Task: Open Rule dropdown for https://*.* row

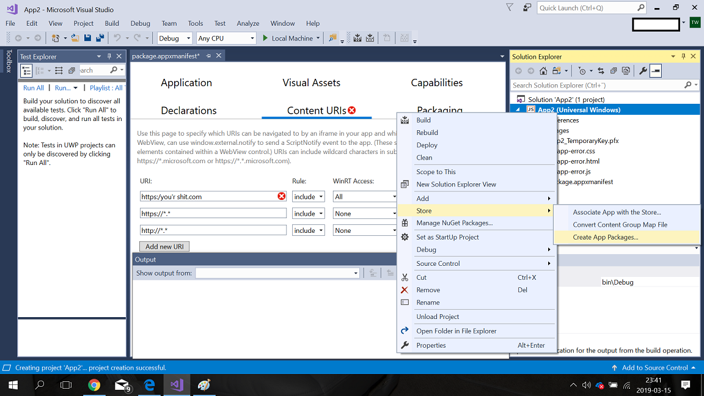Action: point(309,213)
